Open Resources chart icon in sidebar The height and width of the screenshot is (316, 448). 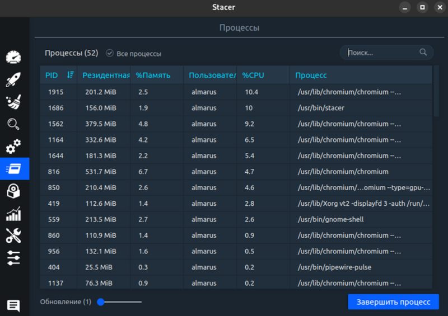click(13, 214)
